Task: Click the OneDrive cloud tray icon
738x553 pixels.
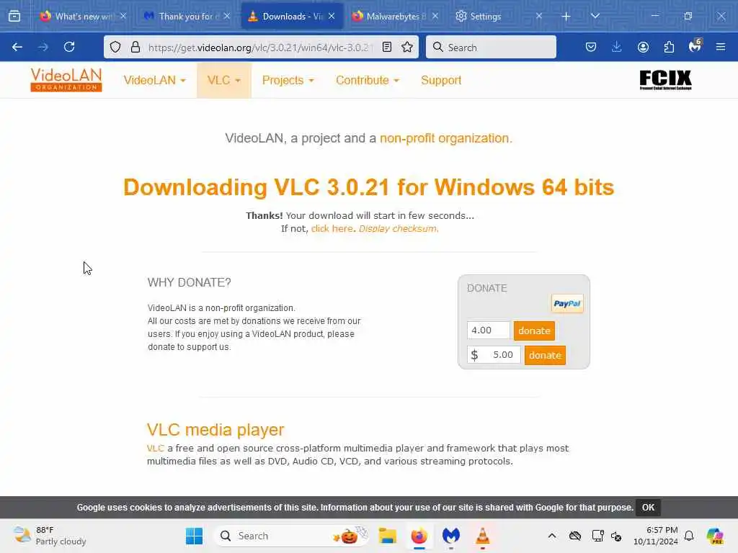Action: (575, 536)
